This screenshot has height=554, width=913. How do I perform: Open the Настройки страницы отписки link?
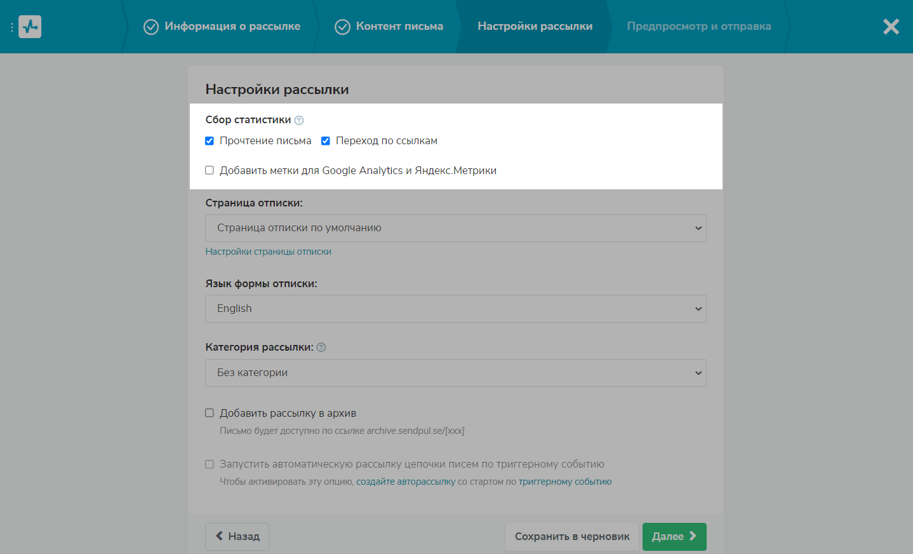point(268,252)
